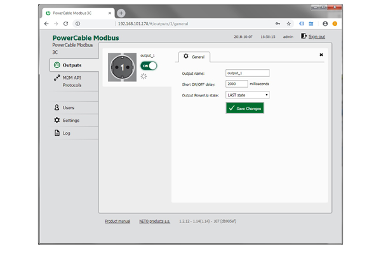The height and width of the screenshot is (254, 381).
Task: Click the M2M API nodes icon
Action: click(57, 77)
